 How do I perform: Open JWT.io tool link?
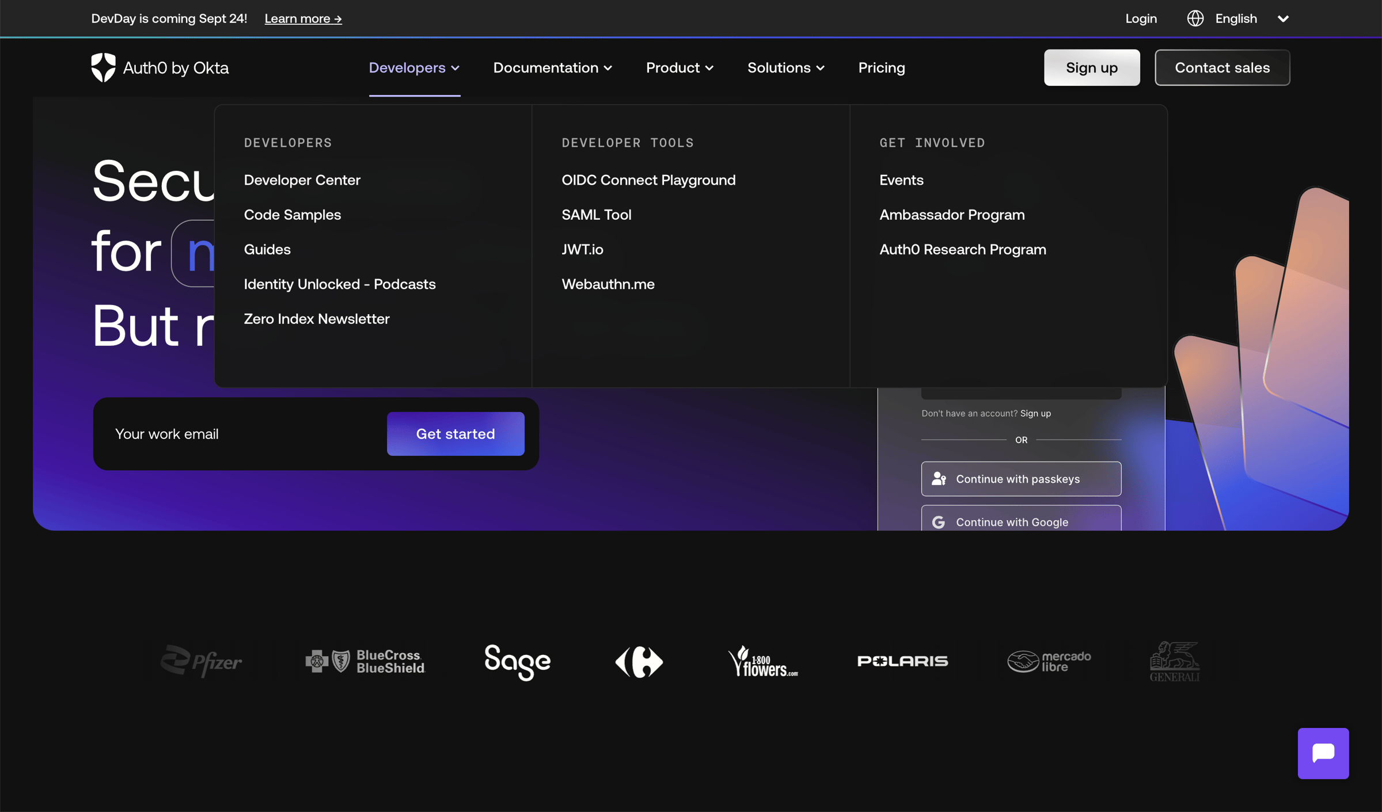(583, 249)
